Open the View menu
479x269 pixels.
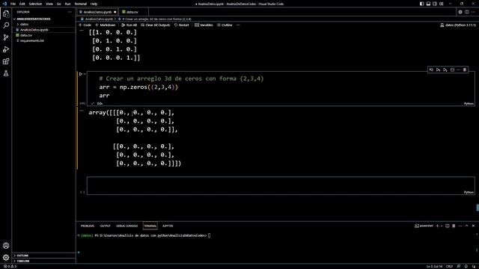(x=49, y=4)
